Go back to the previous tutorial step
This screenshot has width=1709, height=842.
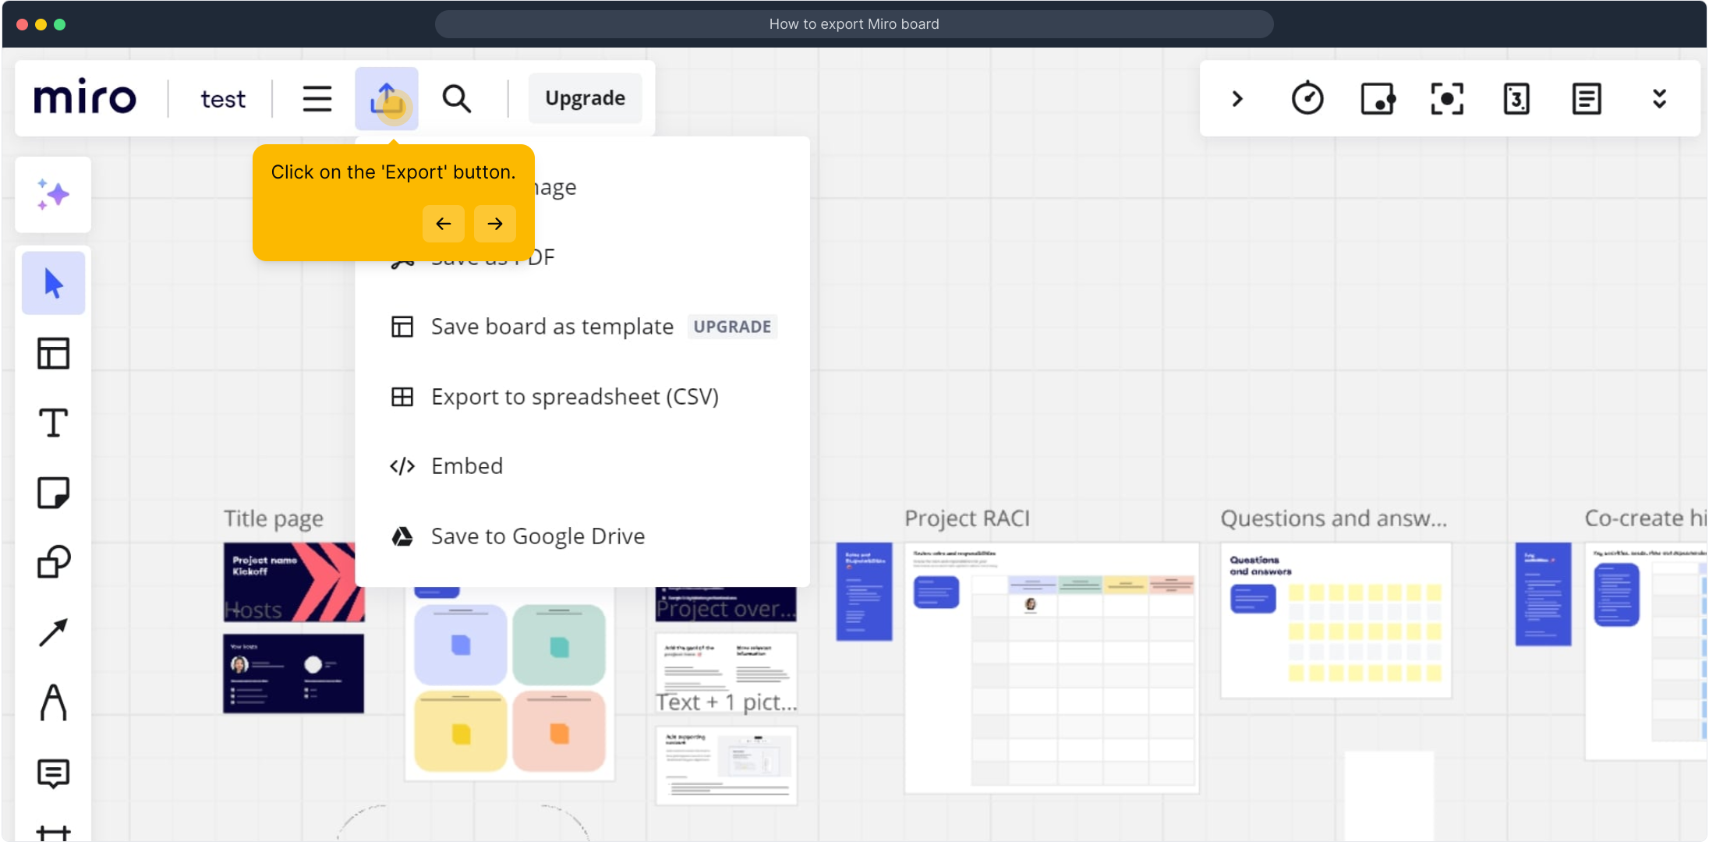tap(444, 224)
